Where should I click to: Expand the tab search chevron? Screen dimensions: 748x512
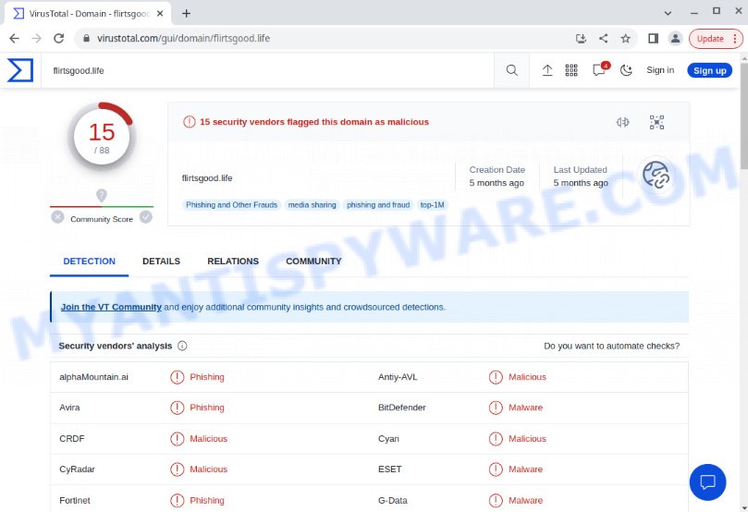click(x=668, y=13)
